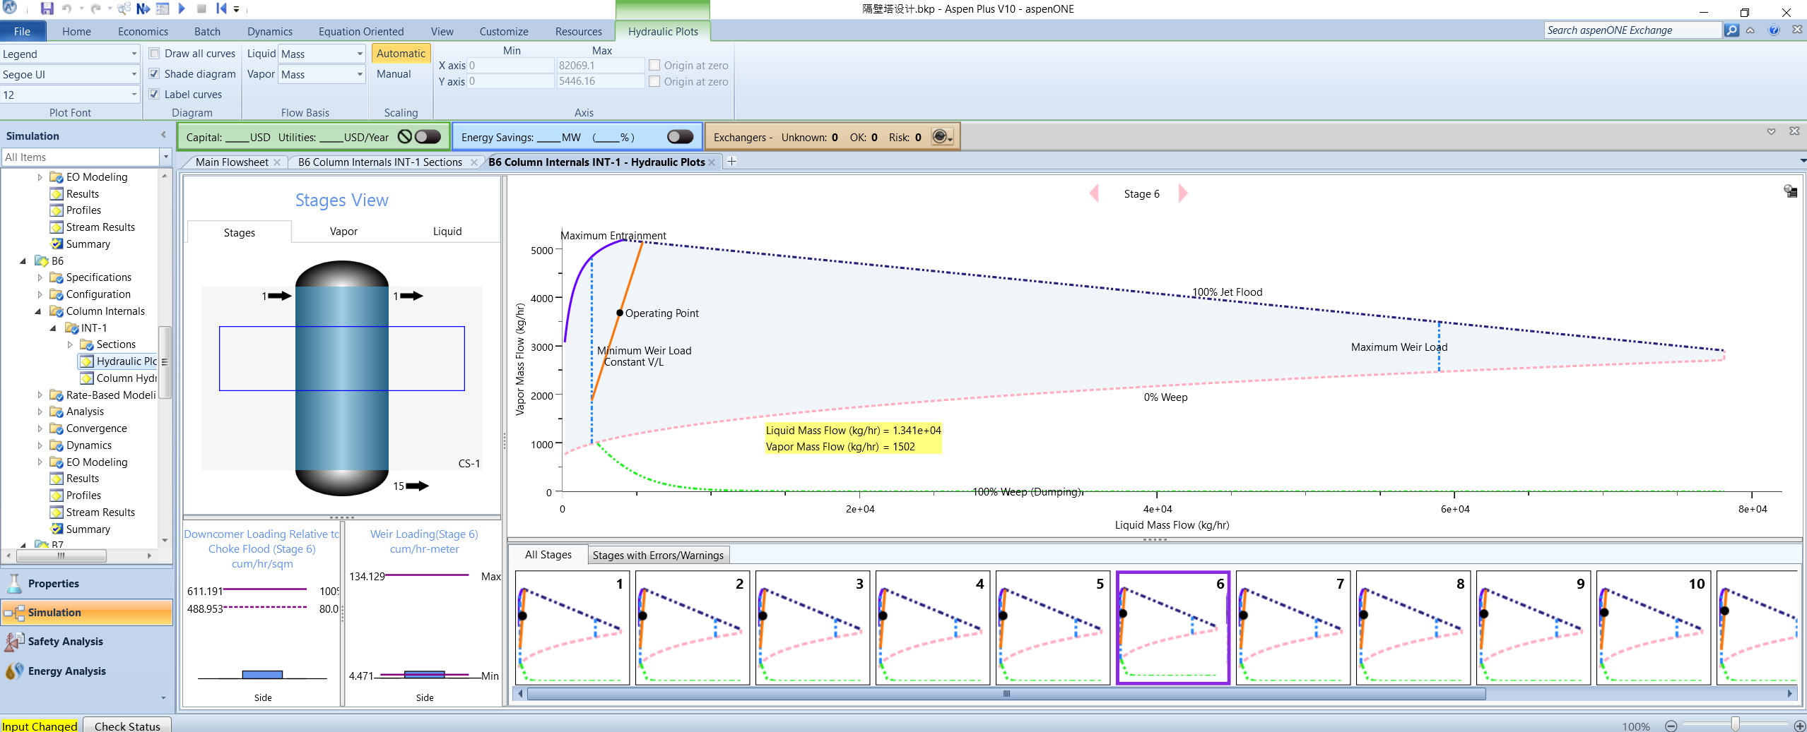Open the blue Help question mark icon
This screenshot has height=732, width=1807.
(1774, 30)
